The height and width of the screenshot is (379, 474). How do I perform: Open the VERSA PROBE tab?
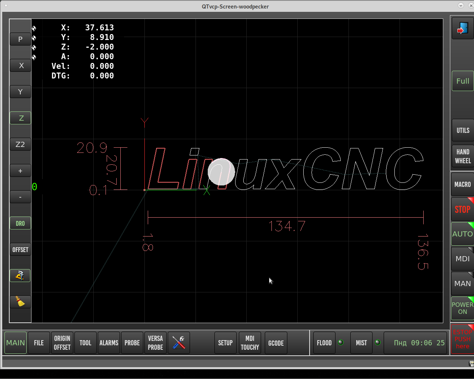156,343
